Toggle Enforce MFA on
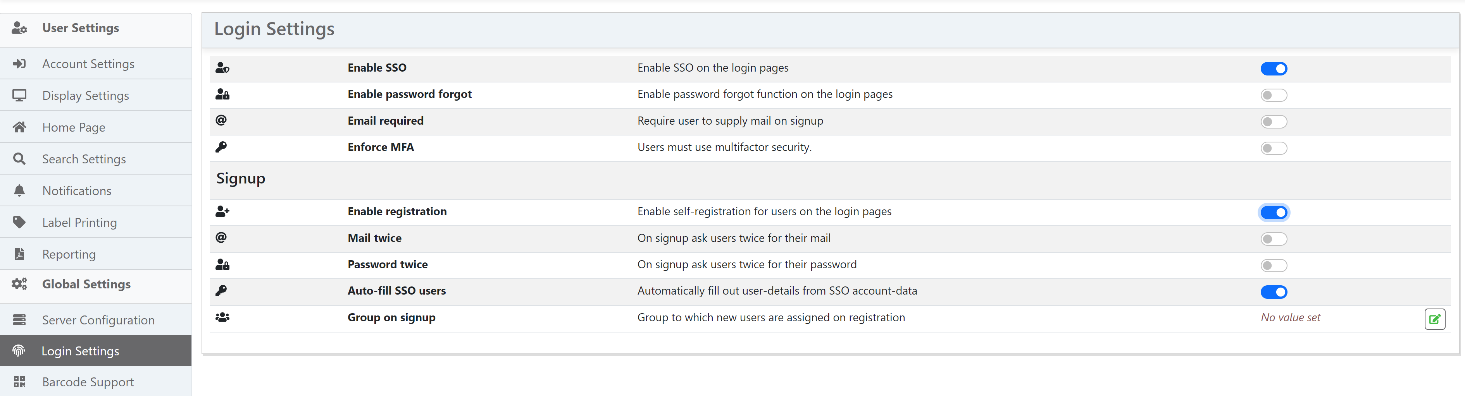 pyautogui.click(x=1273, y=148)
